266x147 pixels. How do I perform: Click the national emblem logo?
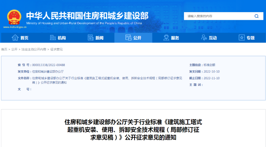[14, 17]
